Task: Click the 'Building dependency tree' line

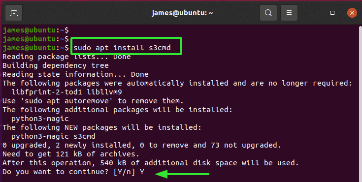Action: click(55, 66)
